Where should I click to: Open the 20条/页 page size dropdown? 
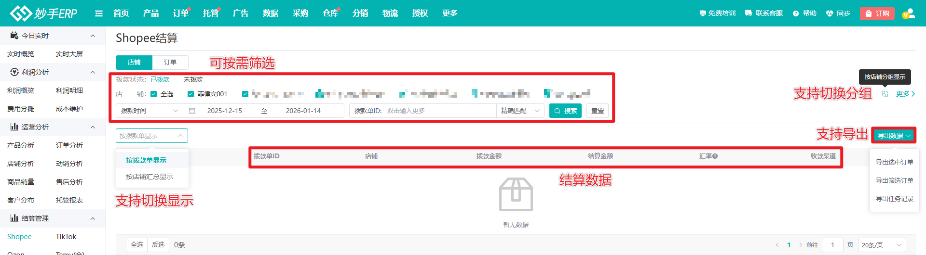[x=882, y=245]
